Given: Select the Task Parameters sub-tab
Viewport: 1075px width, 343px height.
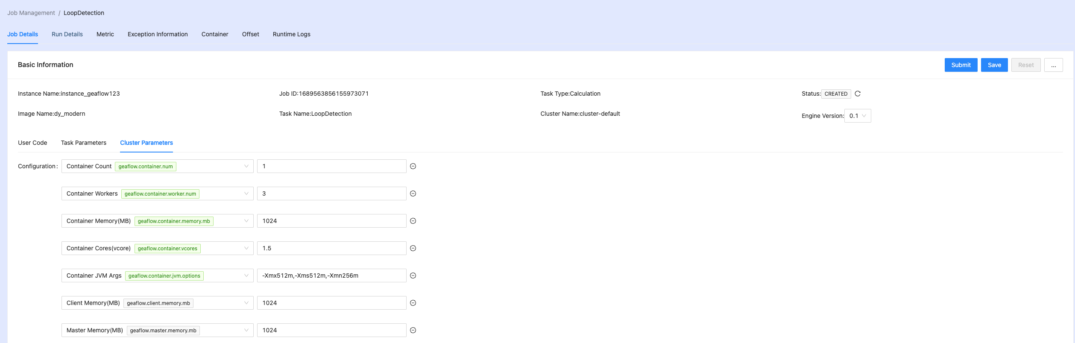Looking at the screenshot, I should [x=84, y=143].
